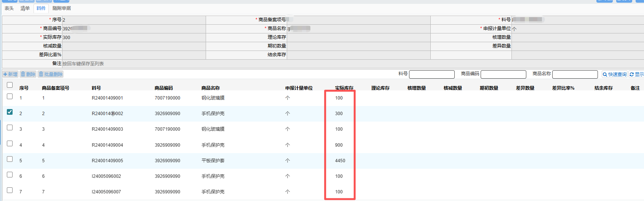The width and height of the screenshot is (644, 201).
Task: Click cell I24005096002
Action: click(106, 176)
